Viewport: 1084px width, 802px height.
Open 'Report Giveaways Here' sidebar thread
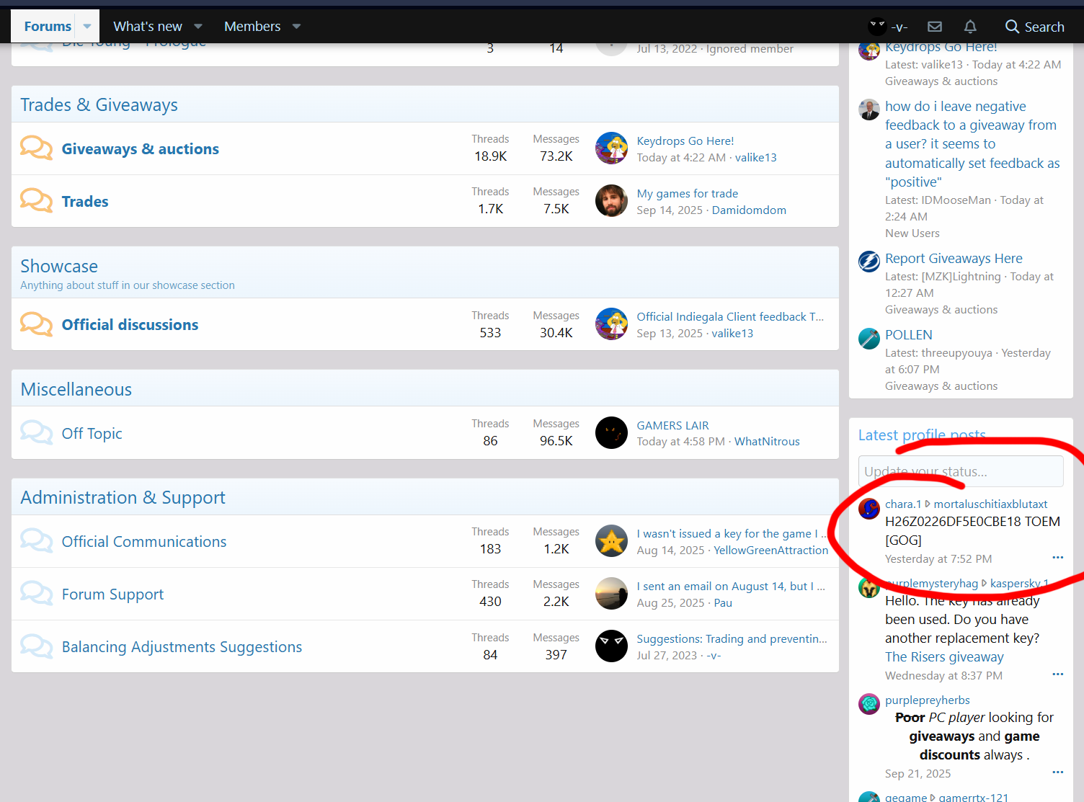(954, 258)
